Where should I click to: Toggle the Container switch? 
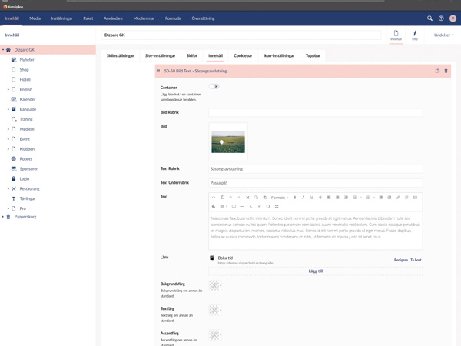click(x=214, y=86)
